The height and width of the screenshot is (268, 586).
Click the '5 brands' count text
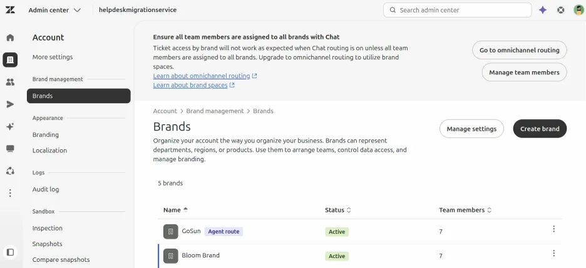170,184
